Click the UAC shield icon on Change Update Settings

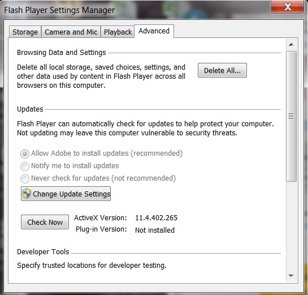[27, 194]
